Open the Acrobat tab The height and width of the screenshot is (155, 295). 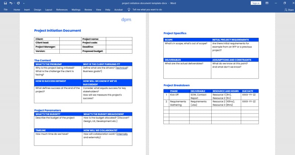pos(118,10)
